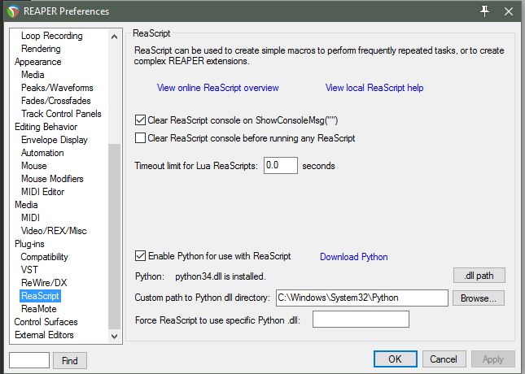Select ReWire/DX page
The width and height of the screenshot is (525, 374).
tap(44, 283)
